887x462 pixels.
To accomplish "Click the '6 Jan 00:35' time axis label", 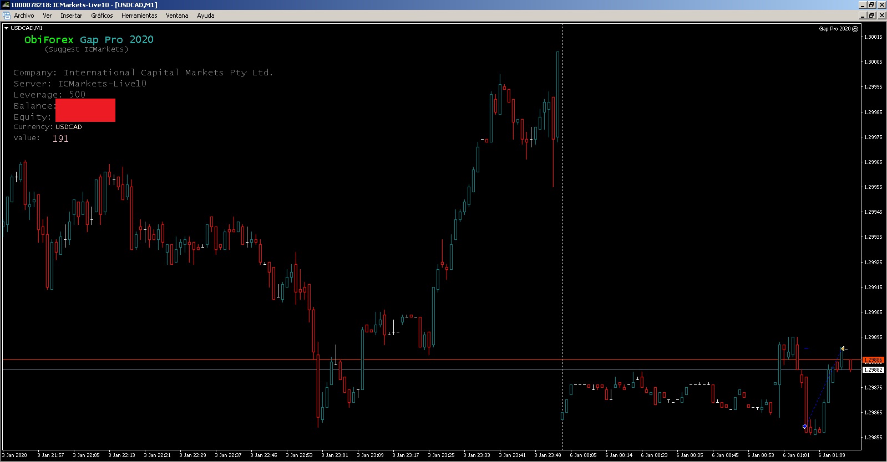I will coord(690,455).
